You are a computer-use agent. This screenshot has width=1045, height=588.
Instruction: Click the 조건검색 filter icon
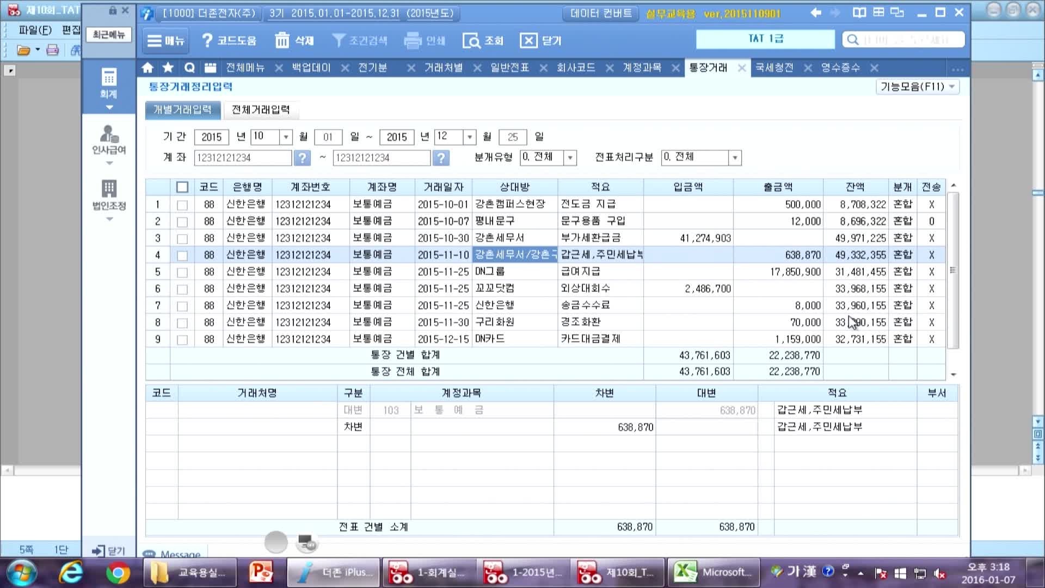339,40
